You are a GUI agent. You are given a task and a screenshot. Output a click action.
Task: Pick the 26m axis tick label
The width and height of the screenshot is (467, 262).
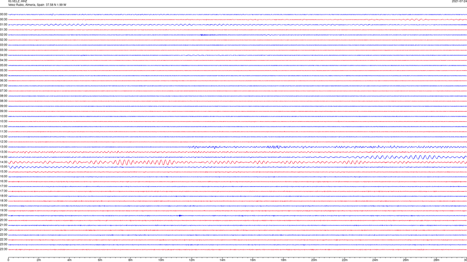pyautogui.click(x=406, y=260)
